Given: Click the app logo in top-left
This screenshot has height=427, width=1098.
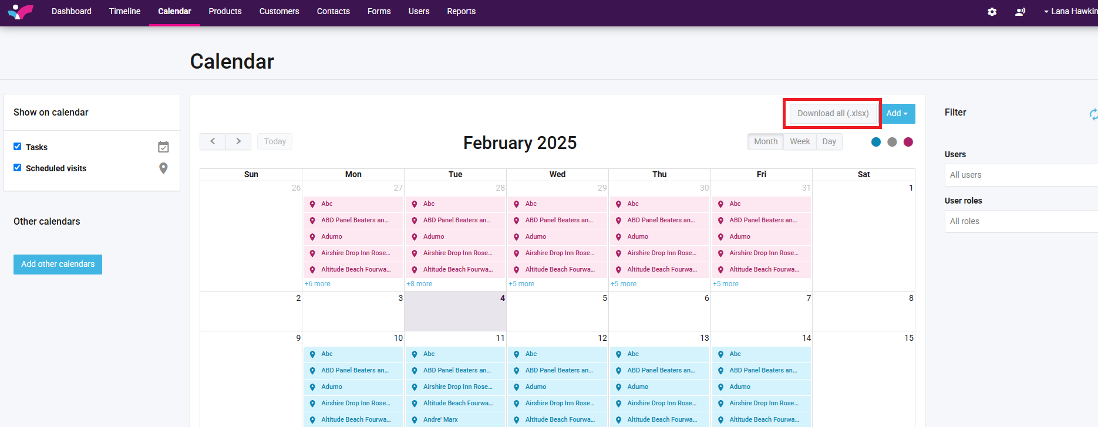Looking at the screenshot, I should (21, 12).
